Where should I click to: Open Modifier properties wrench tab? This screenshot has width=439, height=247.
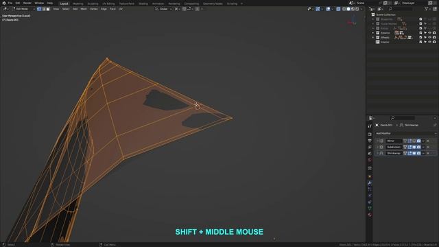[x=370, y=183]
